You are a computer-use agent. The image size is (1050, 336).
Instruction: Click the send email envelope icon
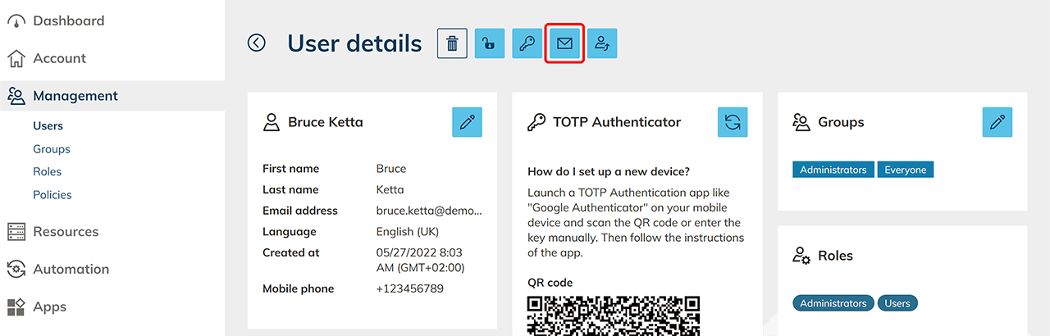click(564, 43)
